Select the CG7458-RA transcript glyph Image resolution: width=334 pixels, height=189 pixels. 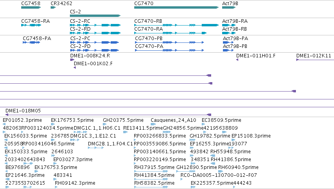pyautogui.click(x=31, y=25)
